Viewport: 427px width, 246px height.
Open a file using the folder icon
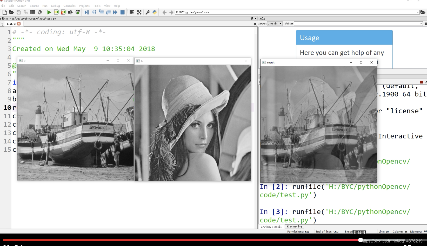pos(11,12)
